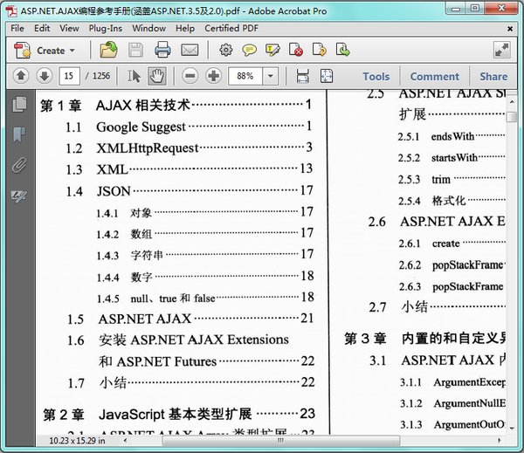
Task: Click the 2.5.3 trim entry
Action: (x=452, y=180)
